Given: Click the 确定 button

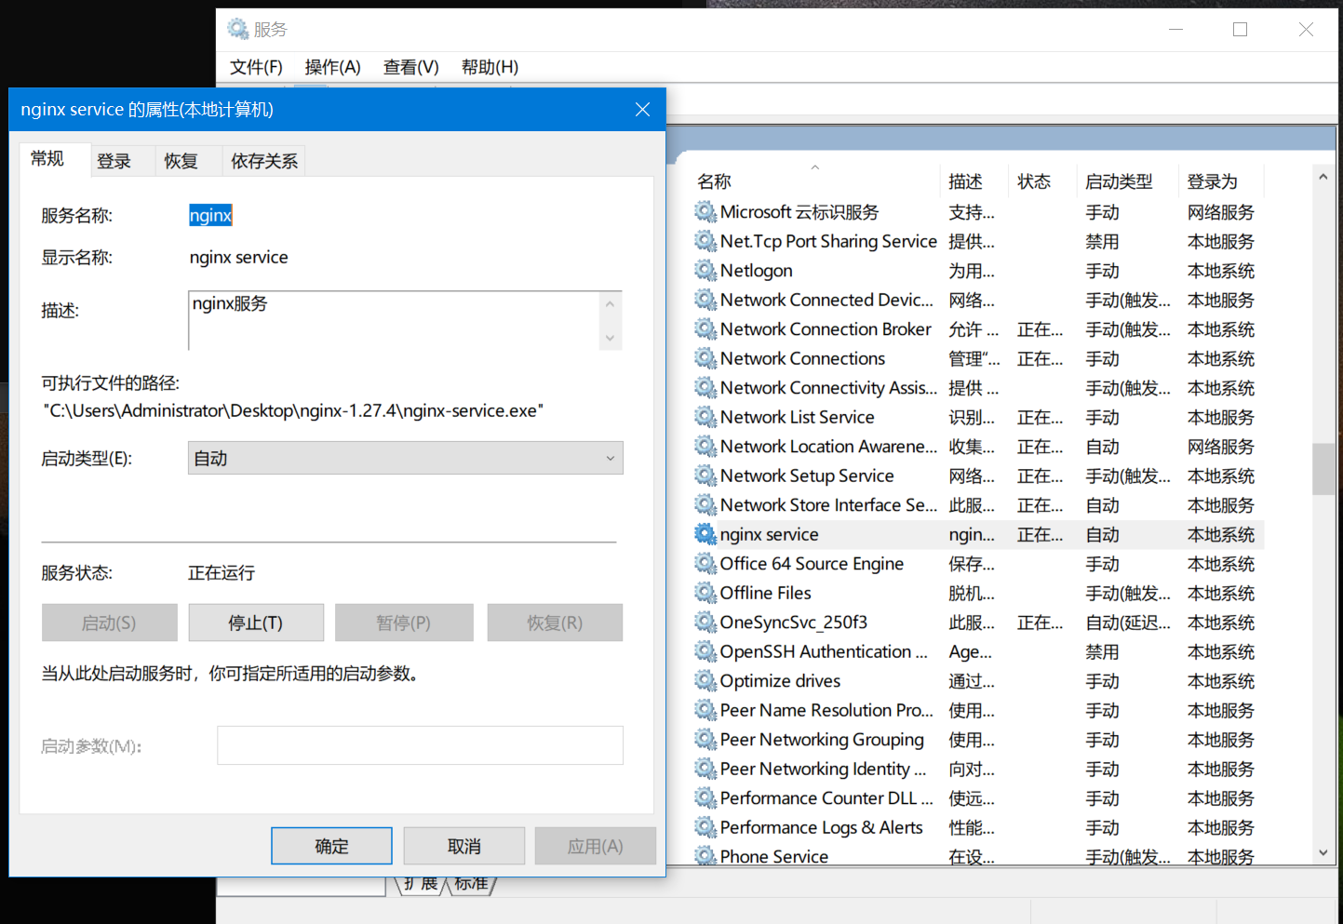Looking at the screenshot, I should click(x=331, y=846).
